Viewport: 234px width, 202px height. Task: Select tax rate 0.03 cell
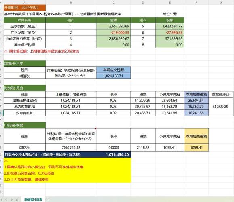tap(113, 107)
